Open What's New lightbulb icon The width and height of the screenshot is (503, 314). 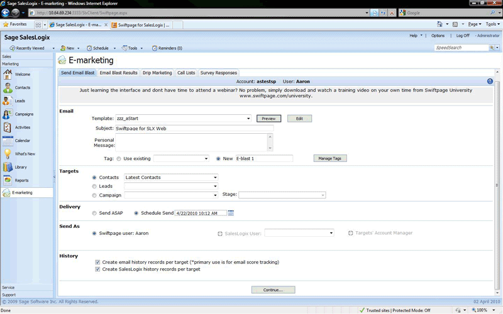coord(8,154)
